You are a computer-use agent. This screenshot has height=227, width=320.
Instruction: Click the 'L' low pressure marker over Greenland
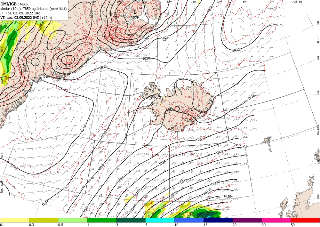coord(135,12)
